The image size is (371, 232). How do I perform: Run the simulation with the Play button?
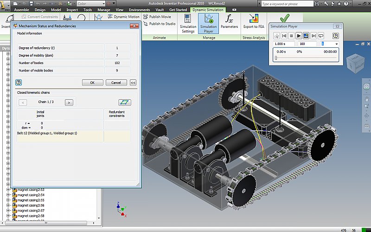(x=299, y=36)
